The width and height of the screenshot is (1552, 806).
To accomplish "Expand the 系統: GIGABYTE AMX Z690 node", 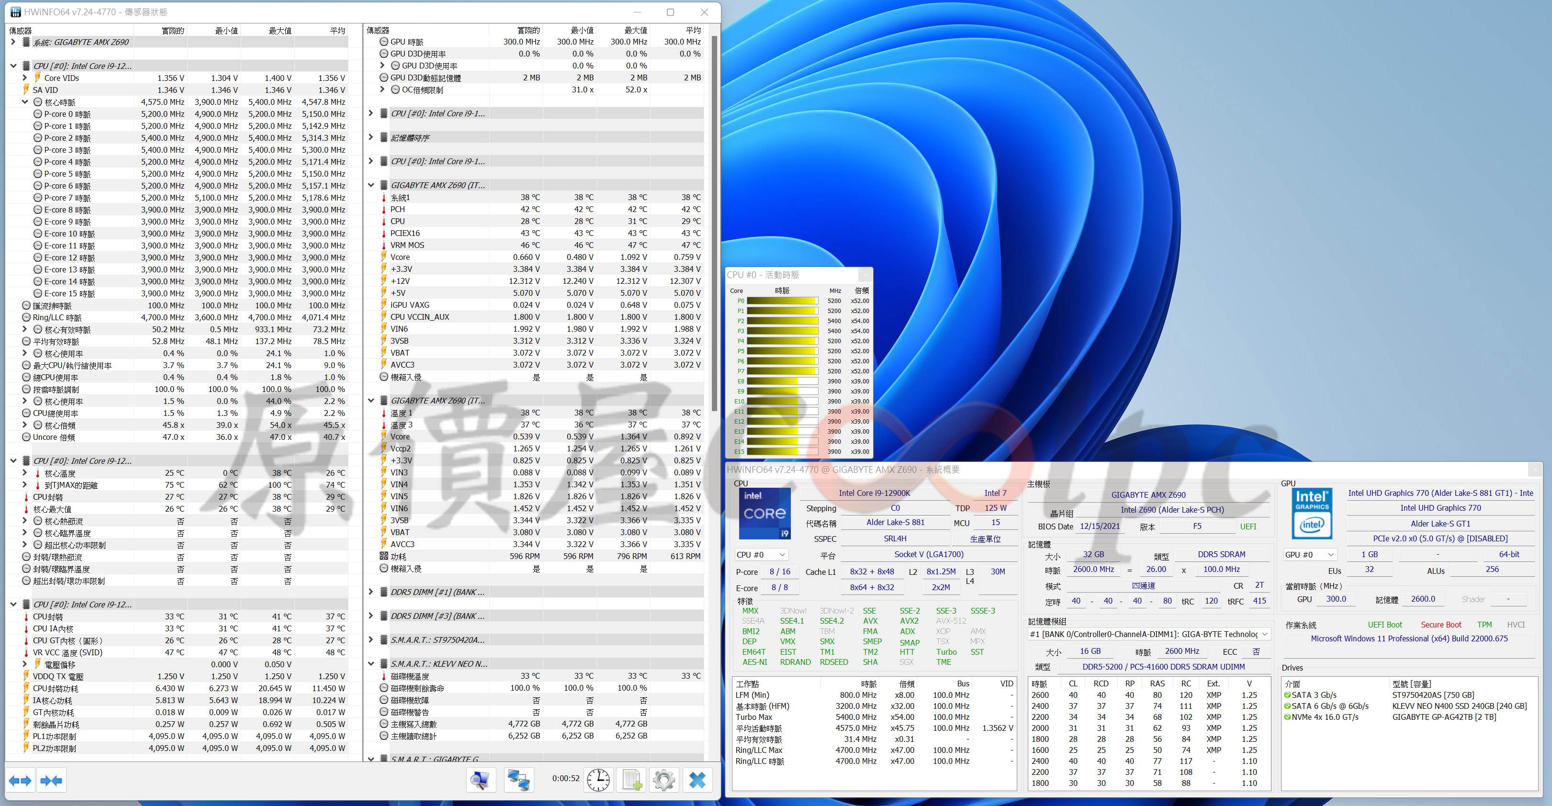I will 13,42.
